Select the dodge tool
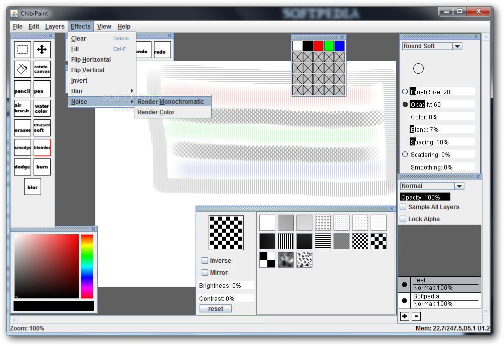The width and height of the screenshot is (504, 346). click(x=23, y=167)
